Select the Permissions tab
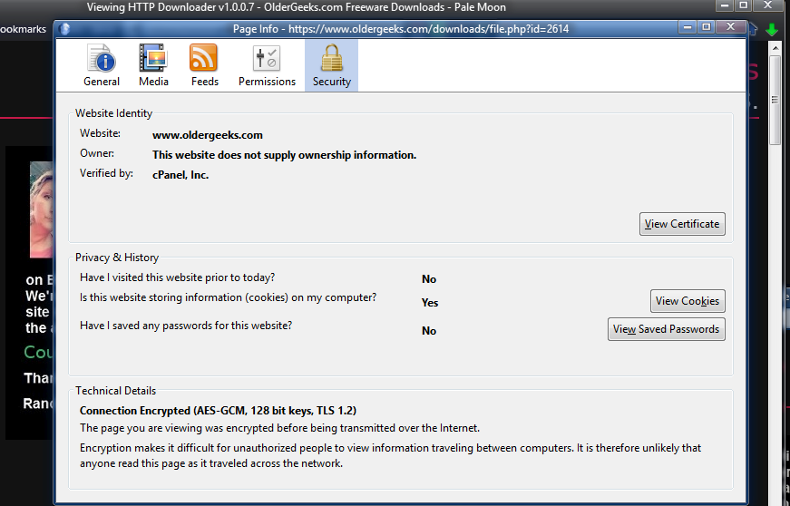Image resolution: width=790 pixels, height=506 pixels. click(x=267, y=66)
